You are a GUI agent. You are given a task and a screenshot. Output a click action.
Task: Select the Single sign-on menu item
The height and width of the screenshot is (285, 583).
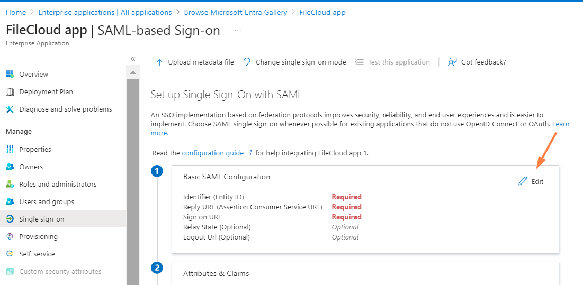(x=41, y=219)
